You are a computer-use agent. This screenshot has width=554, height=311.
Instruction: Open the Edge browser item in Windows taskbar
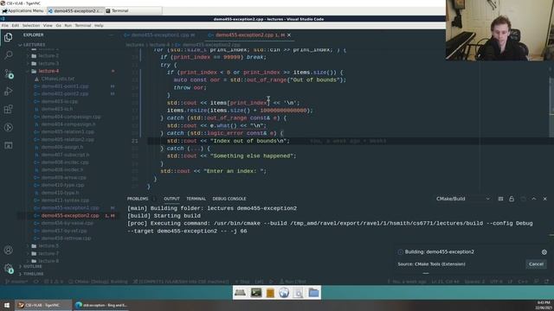coord(101,305)
